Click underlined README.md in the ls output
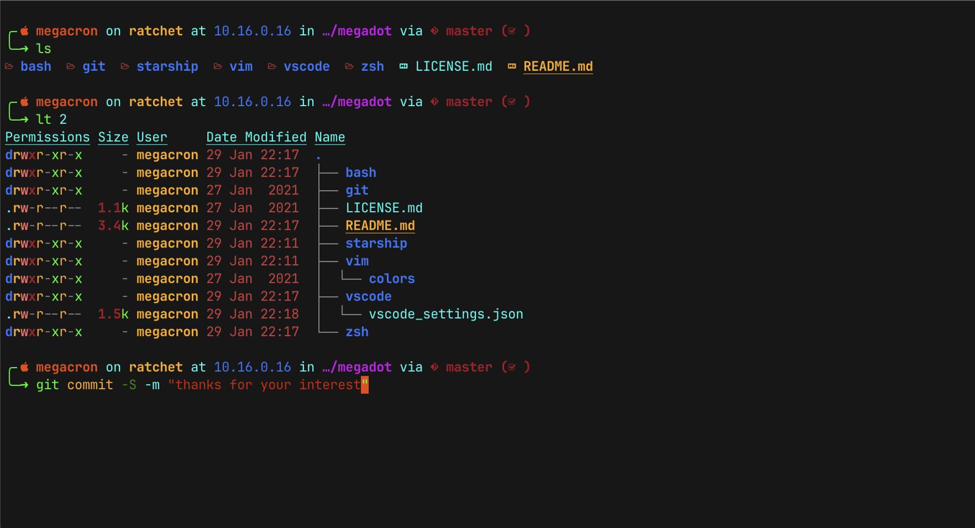 pos(558,66)
